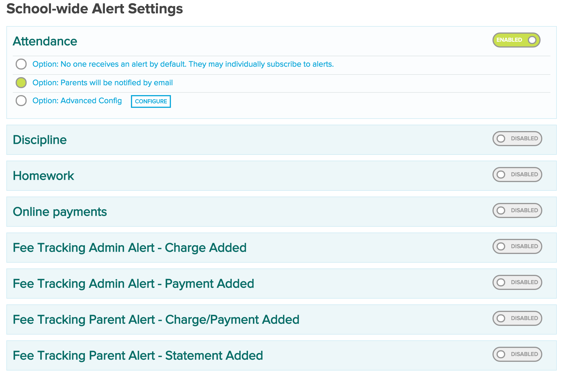Expand Fee Tracking Parent Alert - Charge/Payment Added heading

click(x=156, y=320)
